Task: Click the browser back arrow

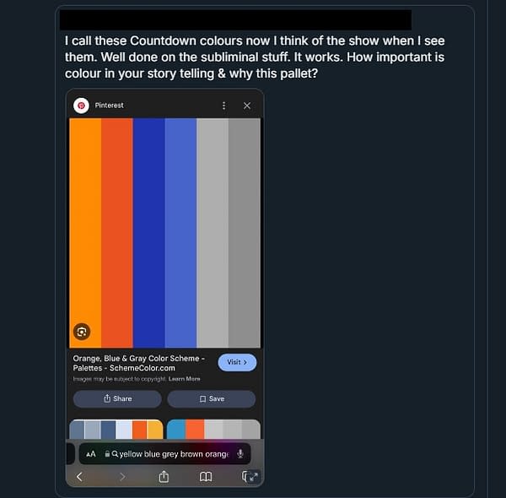Action: click(x=79, y=477)
